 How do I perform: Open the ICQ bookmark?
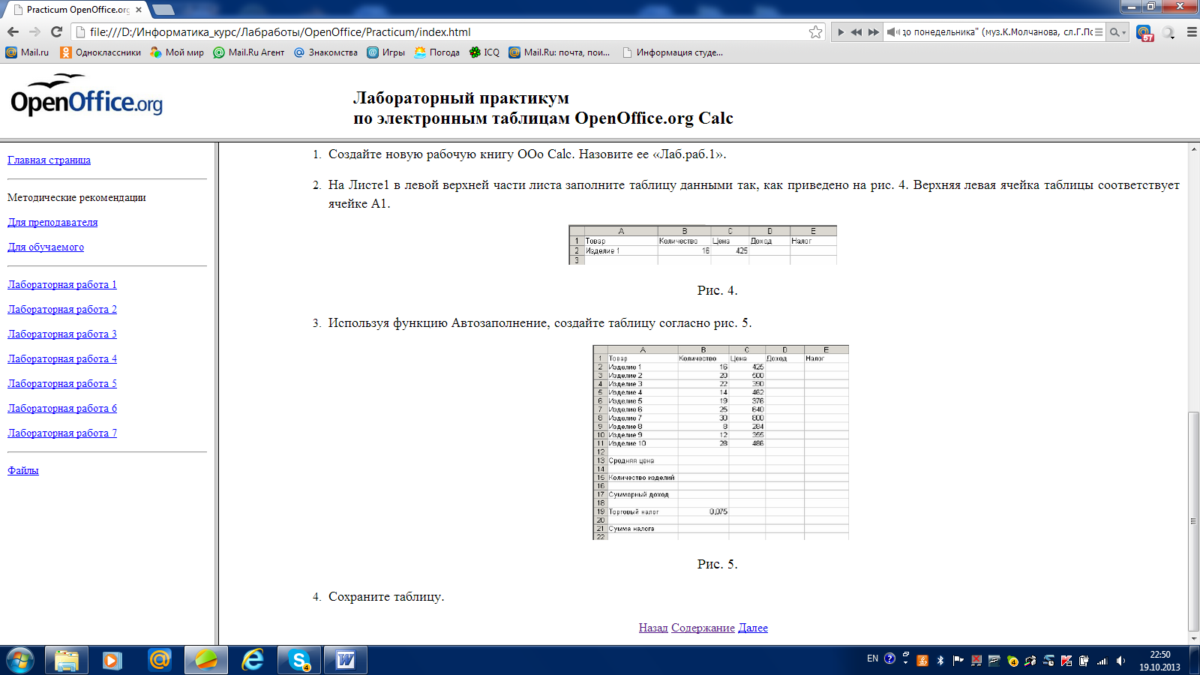coord(484,52)
